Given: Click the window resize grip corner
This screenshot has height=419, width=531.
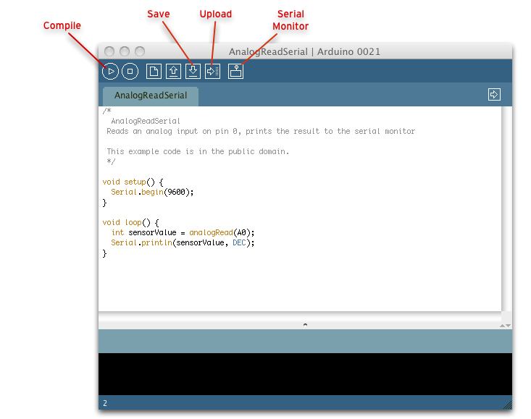Looking at the screenshot, I should [507, 405].
